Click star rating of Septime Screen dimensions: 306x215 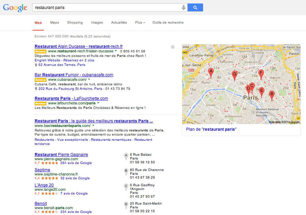click(50, 178)
